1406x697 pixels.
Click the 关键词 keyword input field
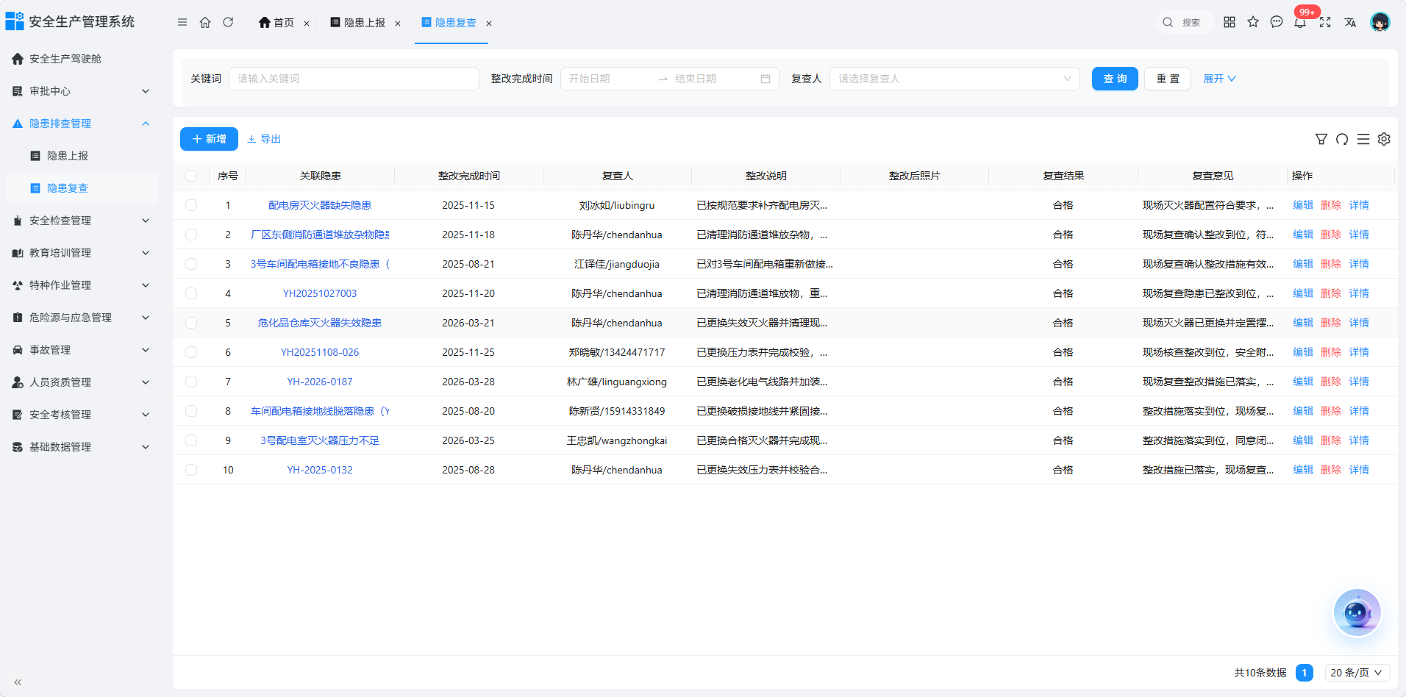point(354,79)
